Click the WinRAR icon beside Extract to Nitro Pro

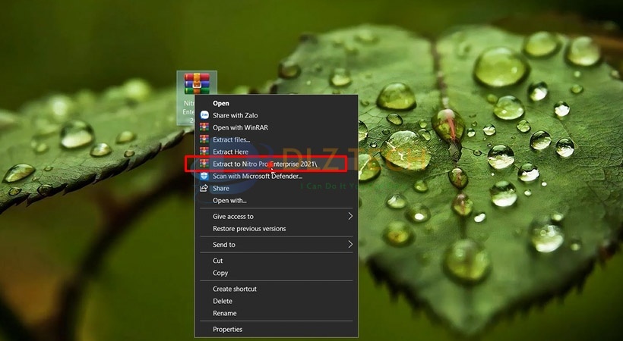click(204, 164)
